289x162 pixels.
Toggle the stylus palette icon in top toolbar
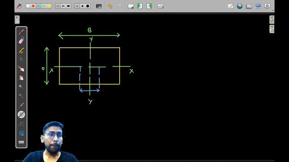pos(19,6)
